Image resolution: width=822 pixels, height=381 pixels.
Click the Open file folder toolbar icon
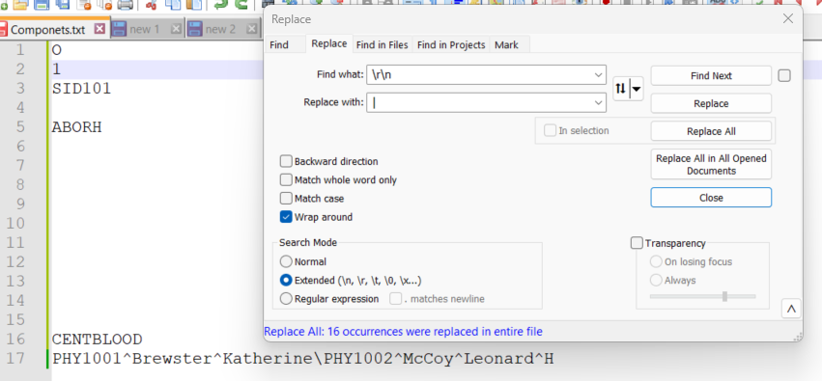pos(20,4)
